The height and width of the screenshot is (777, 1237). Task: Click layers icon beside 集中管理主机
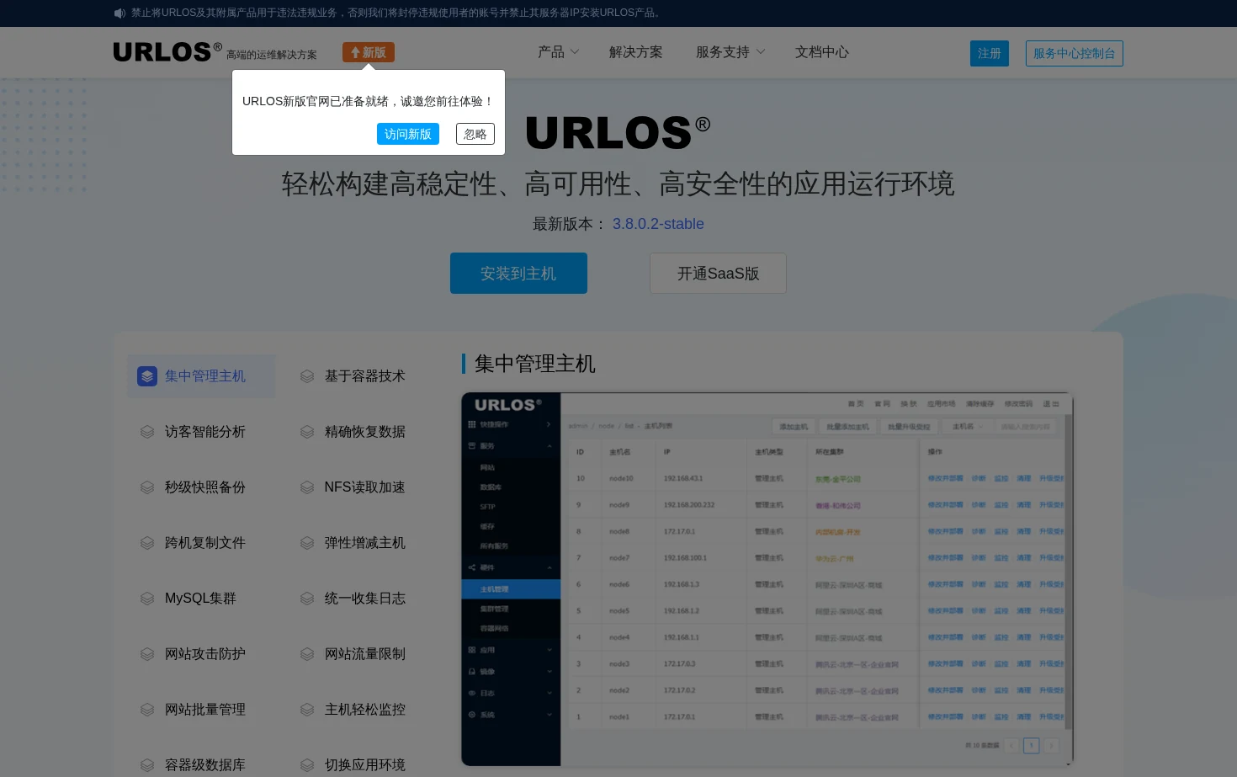pos(147,376)
